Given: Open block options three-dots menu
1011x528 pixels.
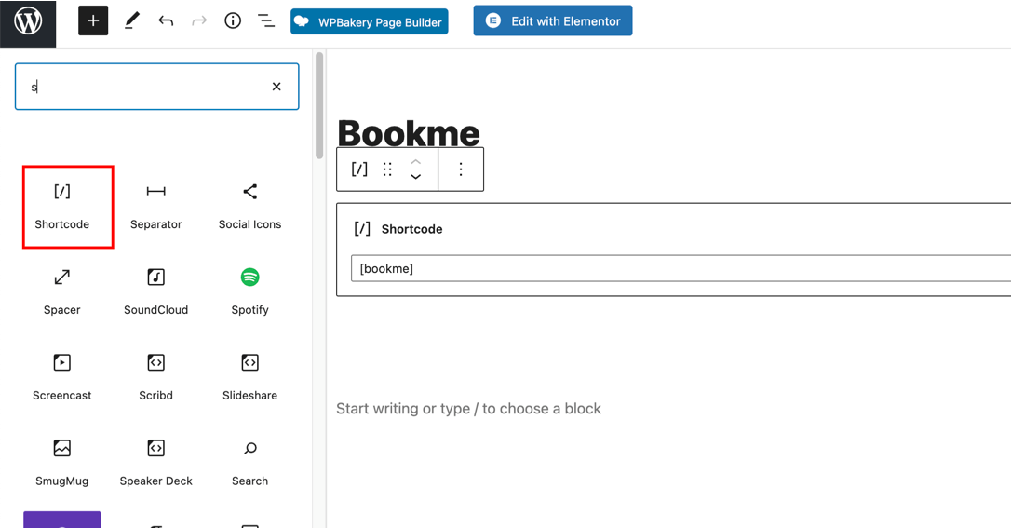Looking at the screenshot, I should 461,169.
